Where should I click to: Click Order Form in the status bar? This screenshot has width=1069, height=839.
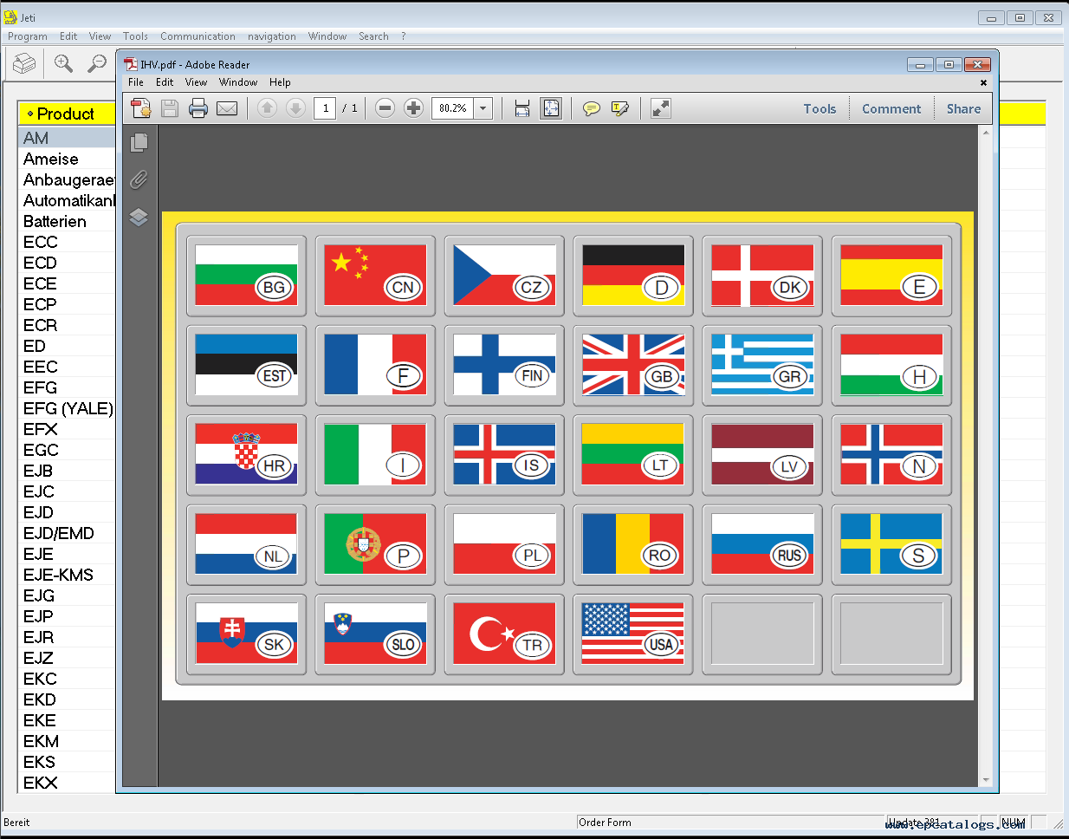605,823
